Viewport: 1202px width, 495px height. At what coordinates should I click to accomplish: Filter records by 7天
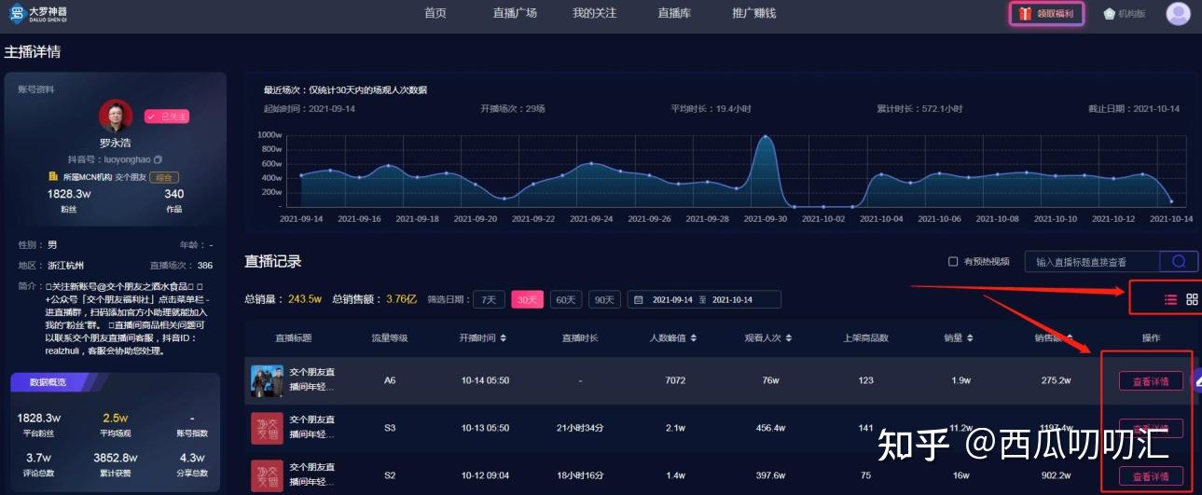pos(489,299)
